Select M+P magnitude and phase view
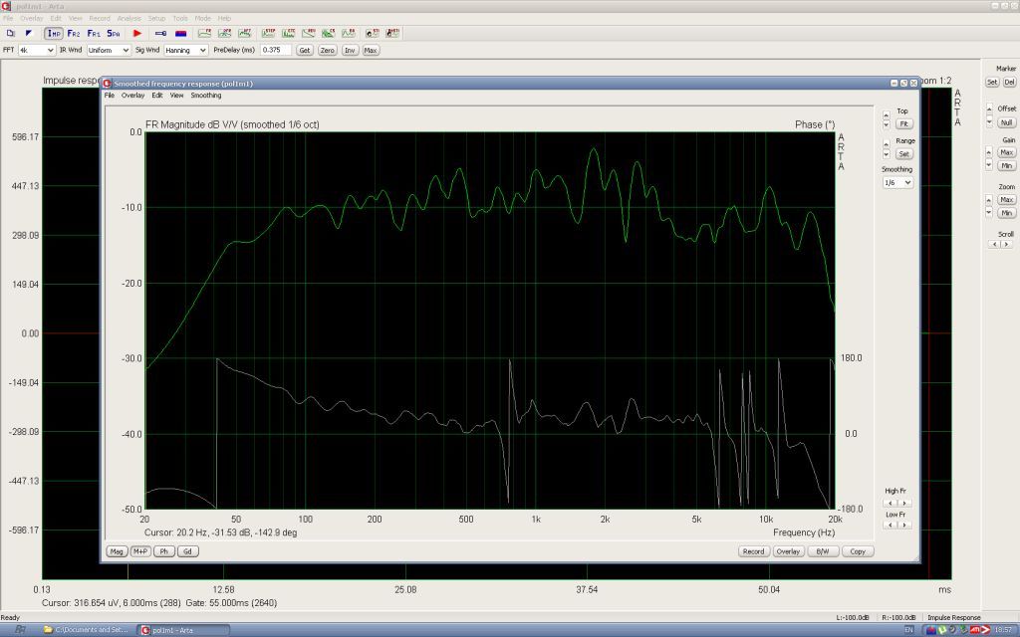 pos(139,551)
